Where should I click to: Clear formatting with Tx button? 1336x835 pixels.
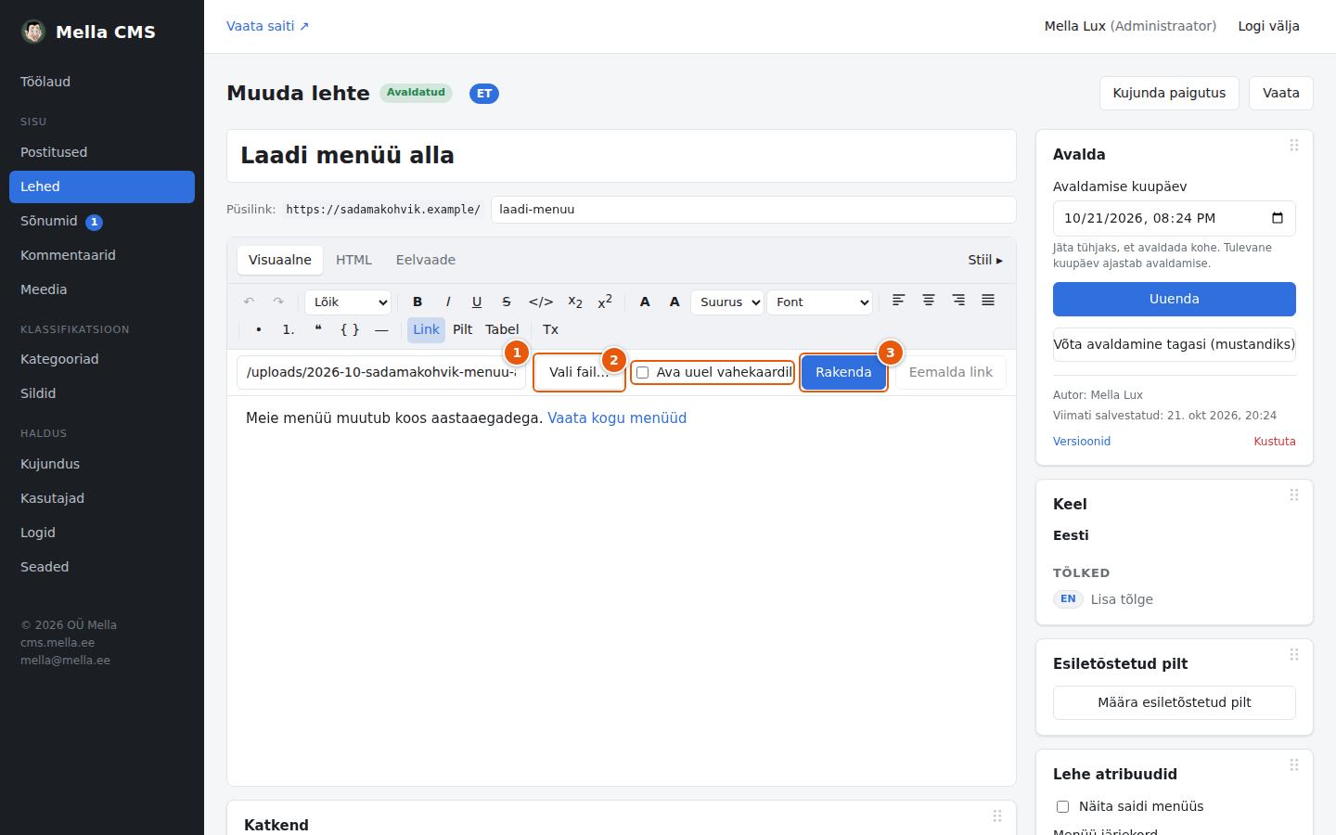click(550, 330)
